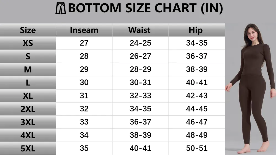Pick the 2XL size row label
276x155 pixels.
28,109
